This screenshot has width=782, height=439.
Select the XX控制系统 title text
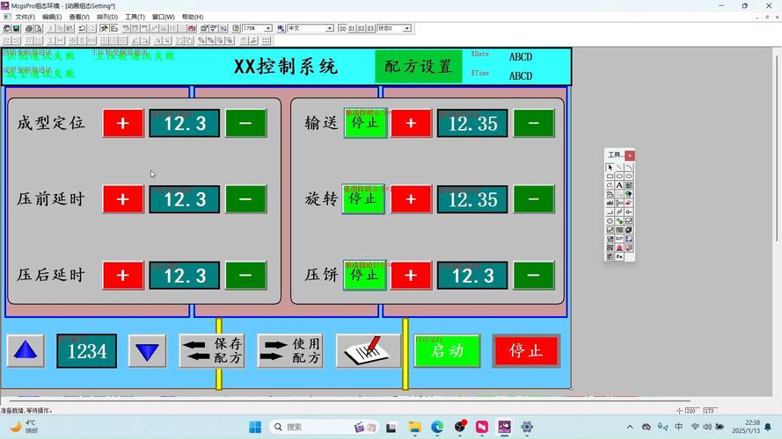tap(286, 66)
